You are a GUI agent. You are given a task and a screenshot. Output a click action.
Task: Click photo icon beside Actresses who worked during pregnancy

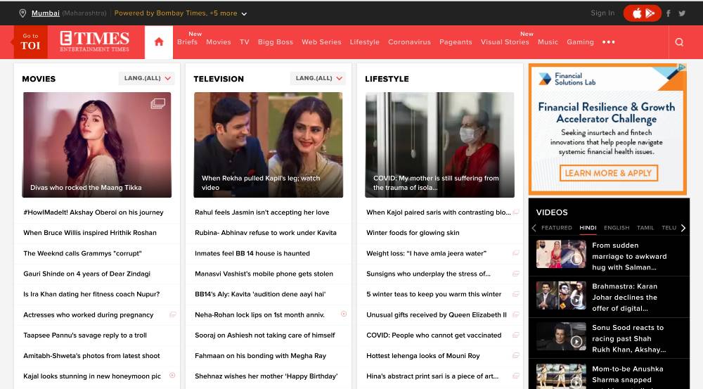tap(173, 314)
